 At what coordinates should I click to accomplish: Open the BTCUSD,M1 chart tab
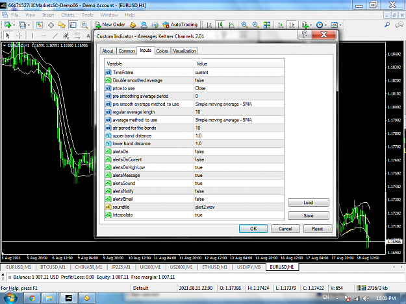click(53, 267)
